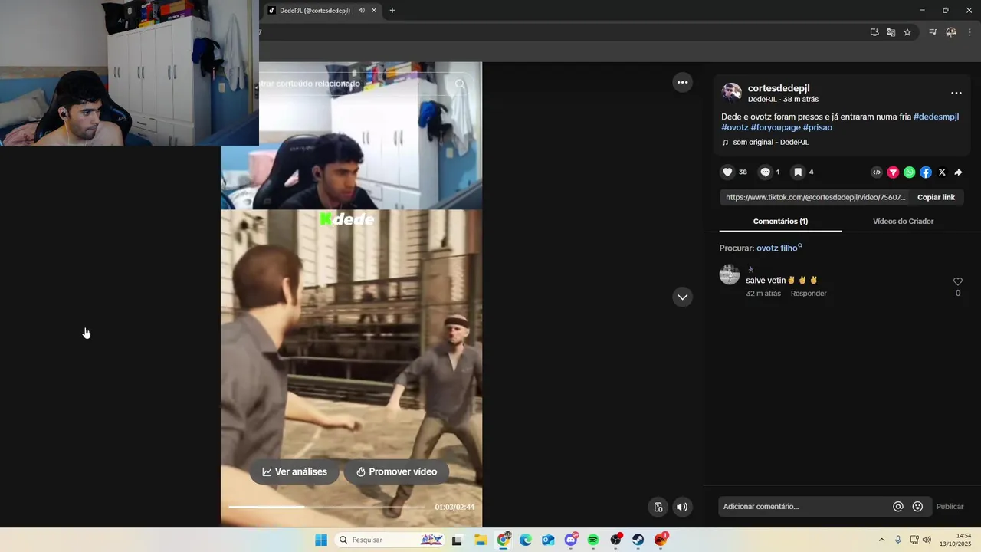981x552 pixels.
Task: Open the embed code icon
Action: pyautogui.click(x=877, y=172)
